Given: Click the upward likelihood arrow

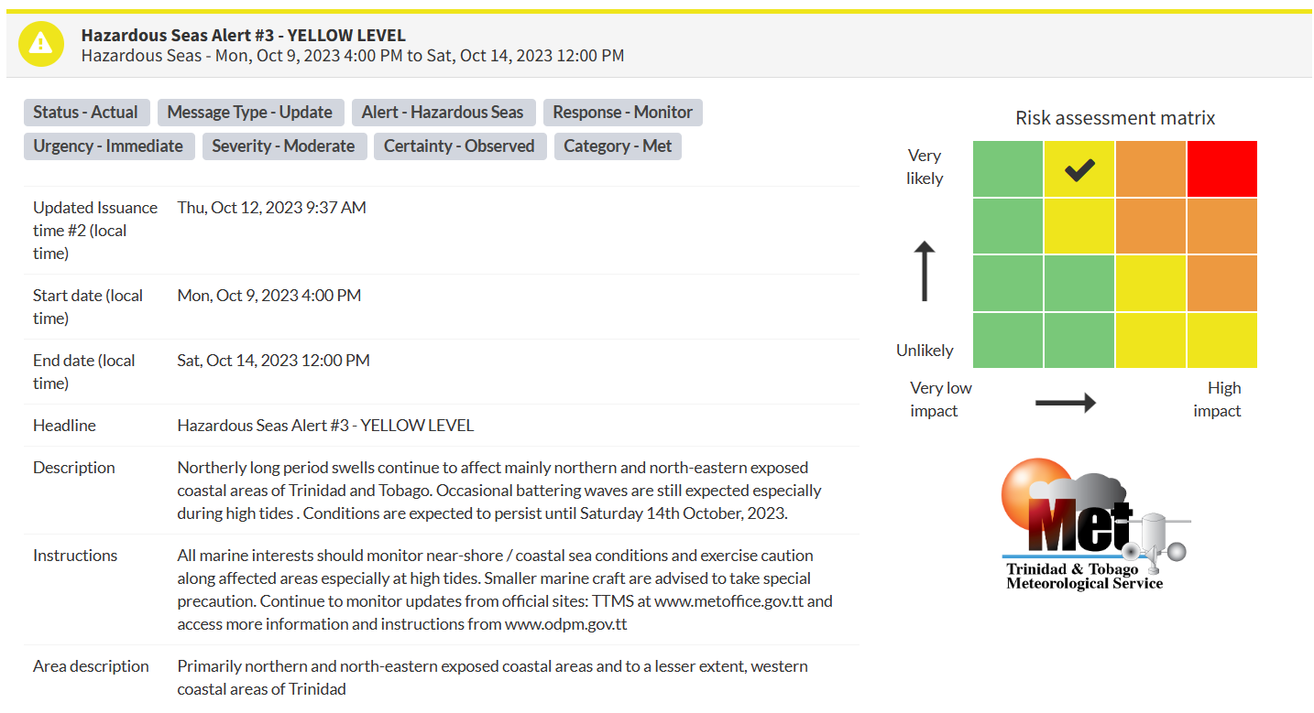Looking at the screenshot, I should 925,272.
